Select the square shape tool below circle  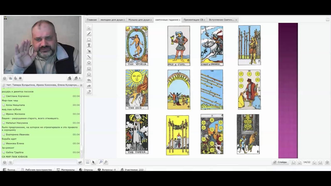click(89, 68)
